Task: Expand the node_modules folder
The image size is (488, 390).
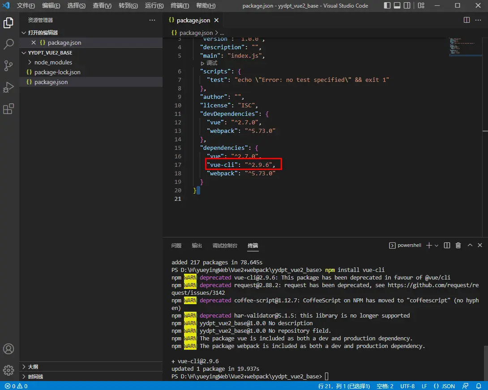Action: [x=53, y=62]
